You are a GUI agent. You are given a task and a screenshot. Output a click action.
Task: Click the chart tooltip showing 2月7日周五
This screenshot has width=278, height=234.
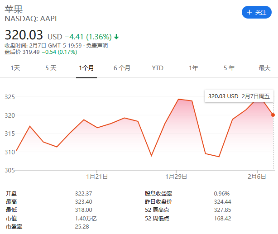pyautogui.click(x=239, y=96)
